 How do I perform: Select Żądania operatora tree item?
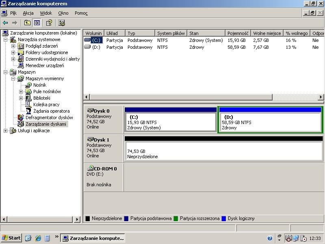coord(51,111)
